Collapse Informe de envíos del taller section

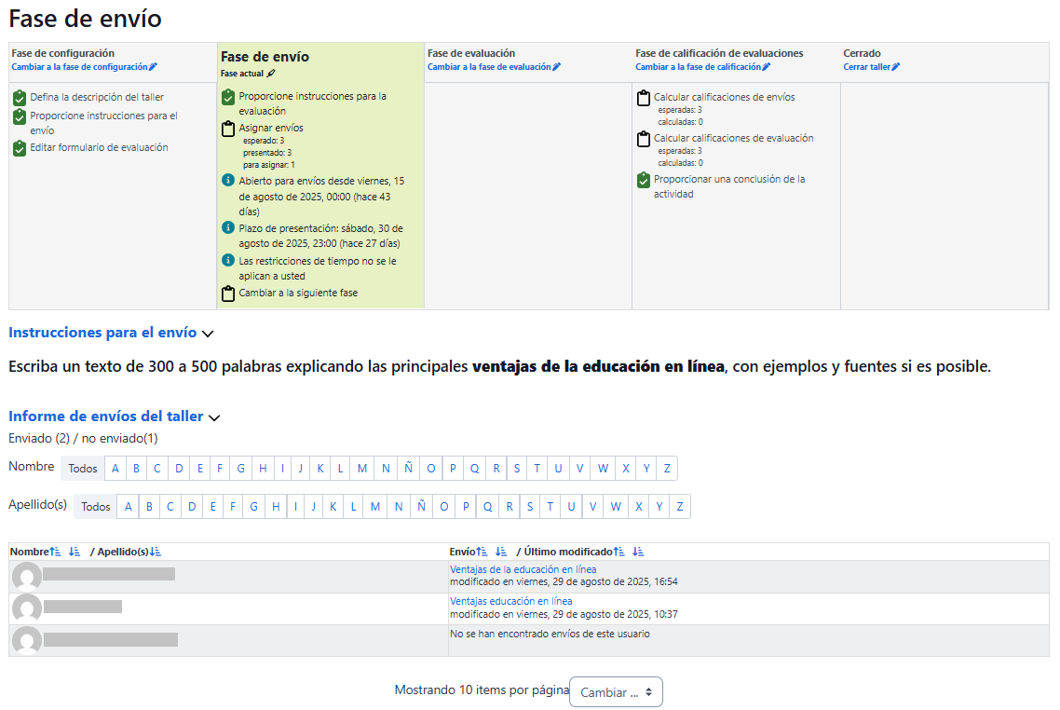(214, 417)
